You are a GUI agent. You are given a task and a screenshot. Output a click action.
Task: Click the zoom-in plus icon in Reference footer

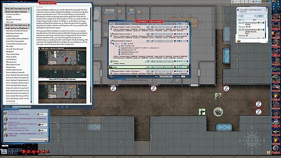tap(6, 107)
